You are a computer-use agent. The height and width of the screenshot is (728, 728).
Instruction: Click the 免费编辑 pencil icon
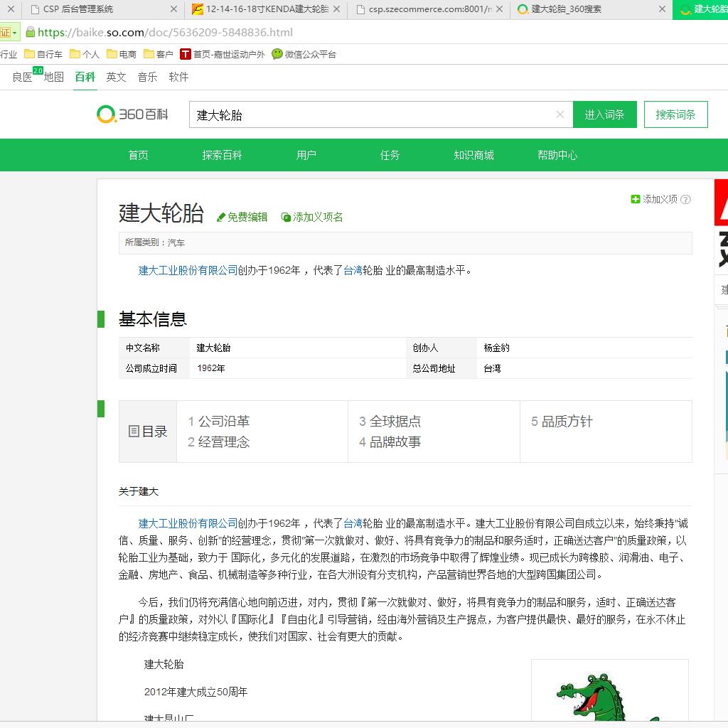point(221,217)
